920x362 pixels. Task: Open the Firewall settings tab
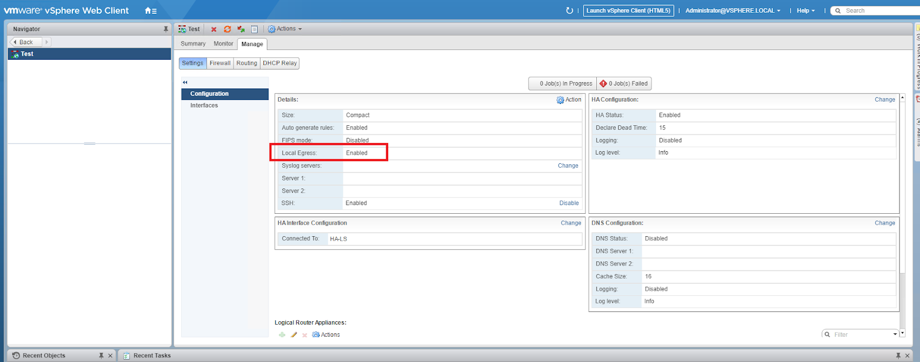(220, 63)
